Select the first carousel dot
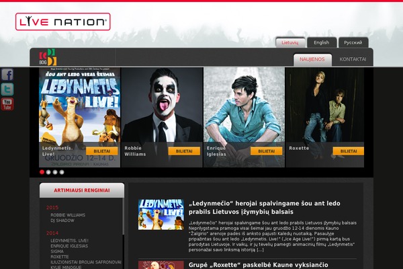This screenshot has width=403, height=269. pos(42,172)
